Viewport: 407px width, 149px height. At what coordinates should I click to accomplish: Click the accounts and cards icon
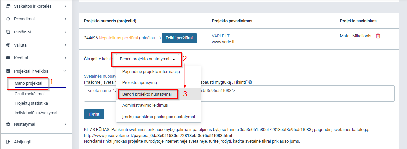click(8, 6)
